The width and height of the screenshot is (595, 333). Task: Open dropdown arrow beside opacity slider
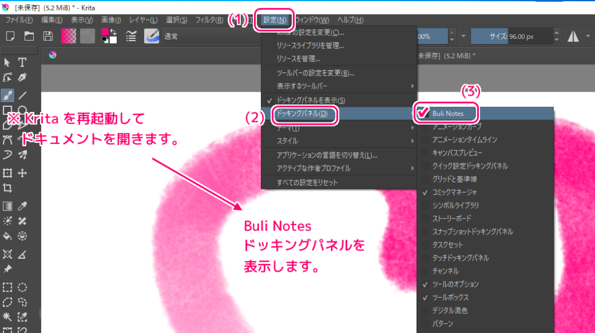point(463,37)
